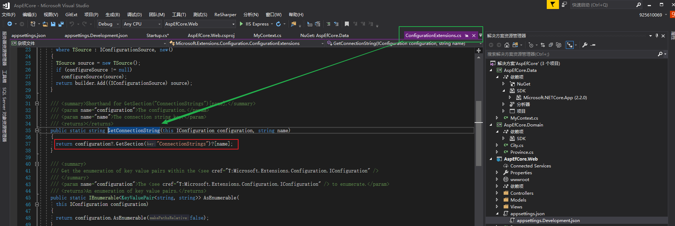Click the Save All icon
675x226 pixels.
tap(61, 24)
